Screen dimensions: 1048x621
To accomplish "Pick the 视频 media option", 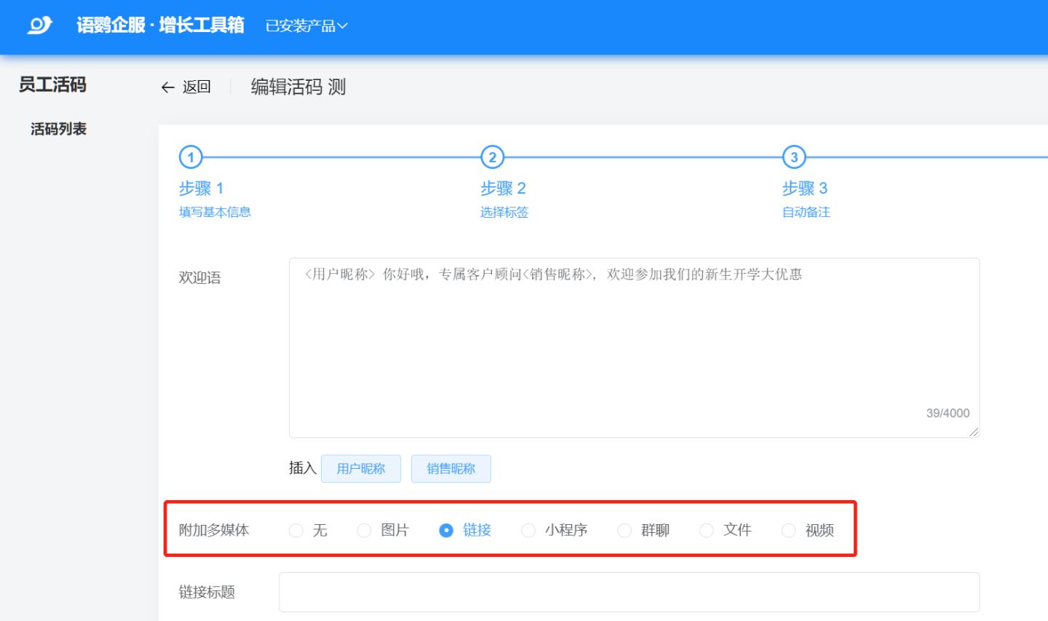I will [x=789, y=531].
